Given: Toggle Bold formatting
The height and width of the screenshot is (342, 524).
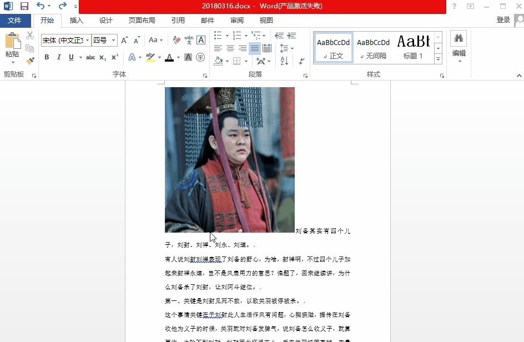Looking at the screenshot, I should pyautogui.click(x=47, y=57).
